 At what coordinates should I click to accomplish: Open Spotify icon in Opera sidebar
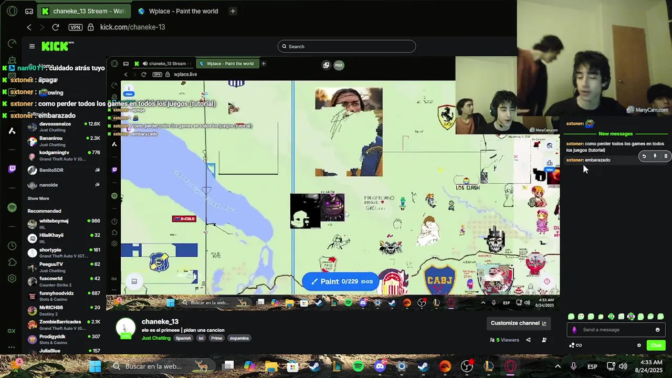12,208
